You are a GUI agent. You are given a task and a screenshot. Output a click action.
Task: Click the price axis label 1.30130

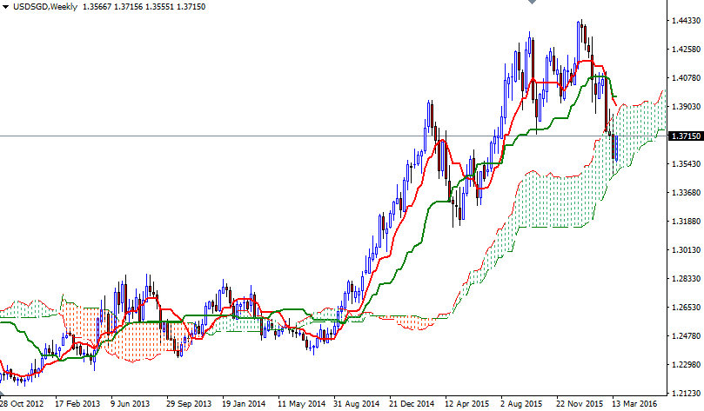[686, 250]
